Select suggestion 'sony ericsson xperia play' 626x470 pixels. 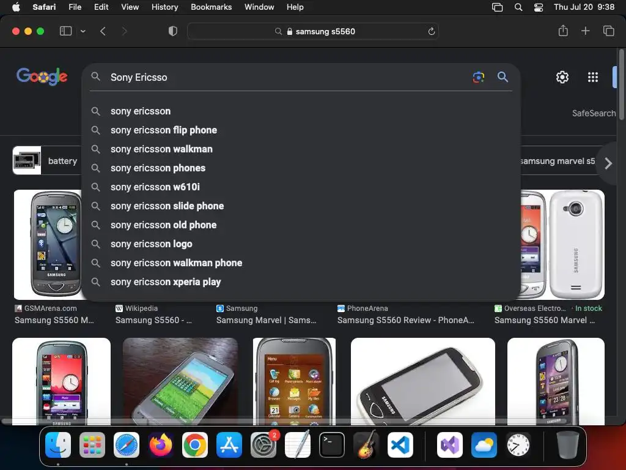pos(301,282)
